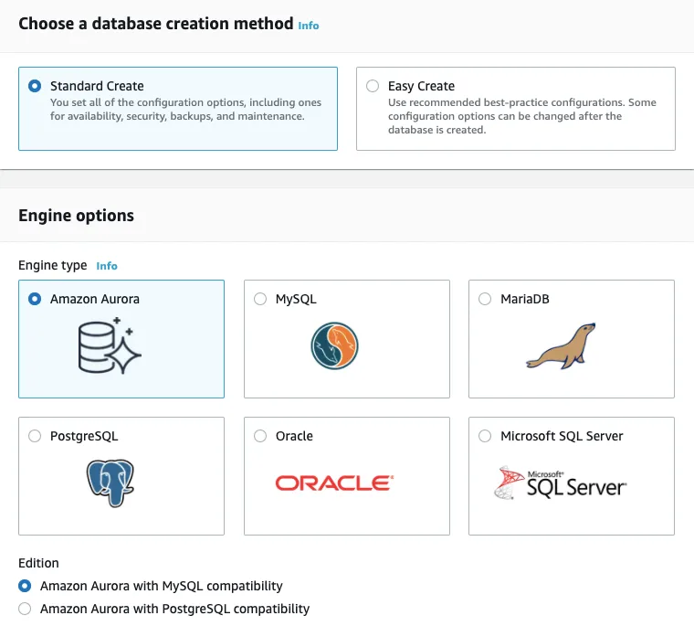
Task: Select Aurora with MySQL compatibility edition
Action: (25, 586)
